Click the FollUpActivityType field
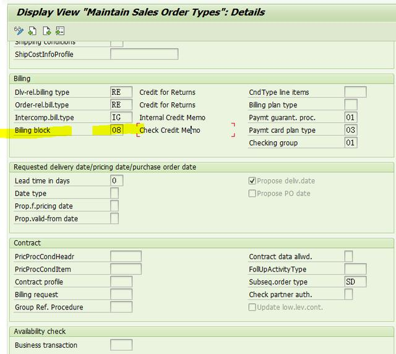Viewport: 396px width, 354px height. [x=355, y=269]
